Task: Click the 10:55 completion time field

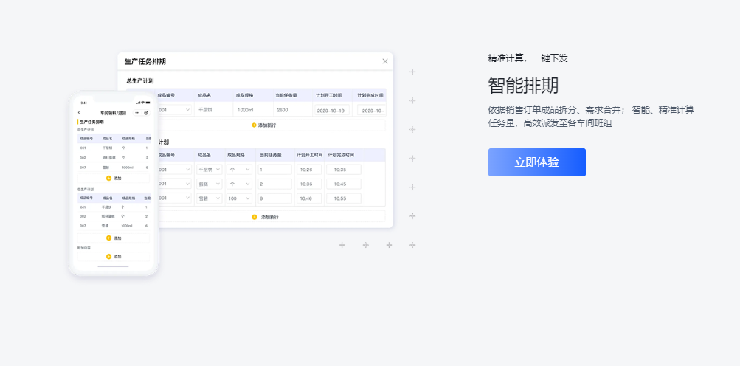Action: tap(344, 198)
